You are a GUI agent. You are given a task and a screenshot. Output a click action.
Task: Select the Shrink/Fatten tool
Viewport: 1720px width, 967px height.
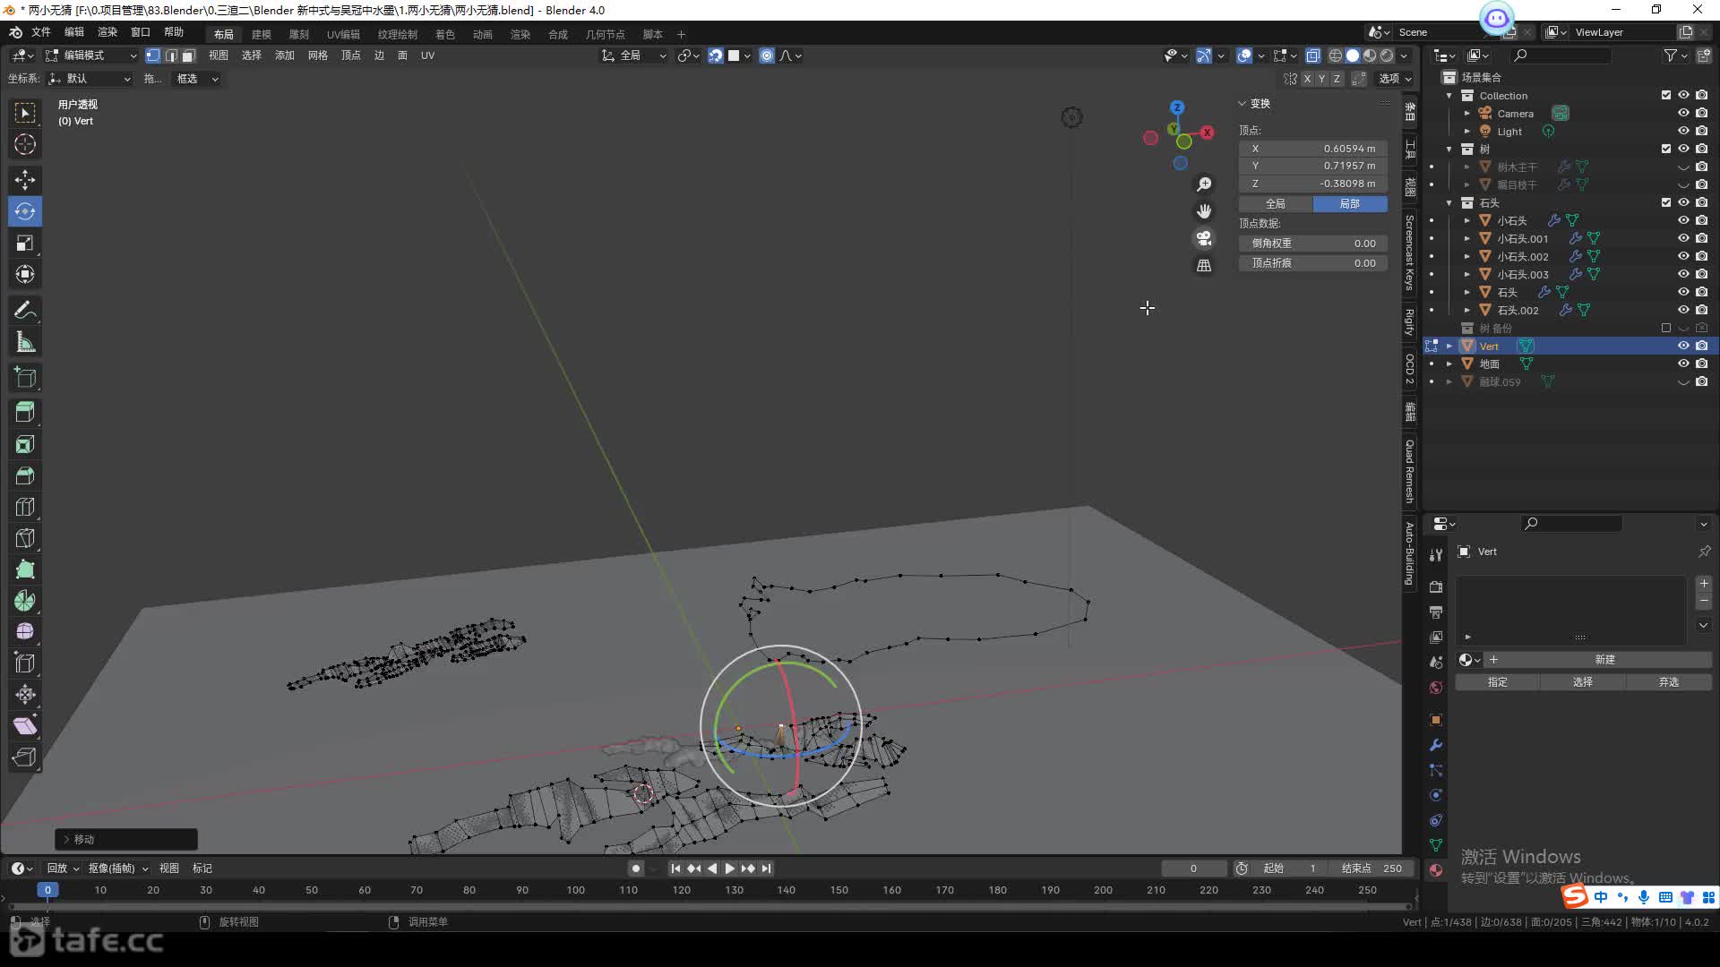[x=25, y=695]
